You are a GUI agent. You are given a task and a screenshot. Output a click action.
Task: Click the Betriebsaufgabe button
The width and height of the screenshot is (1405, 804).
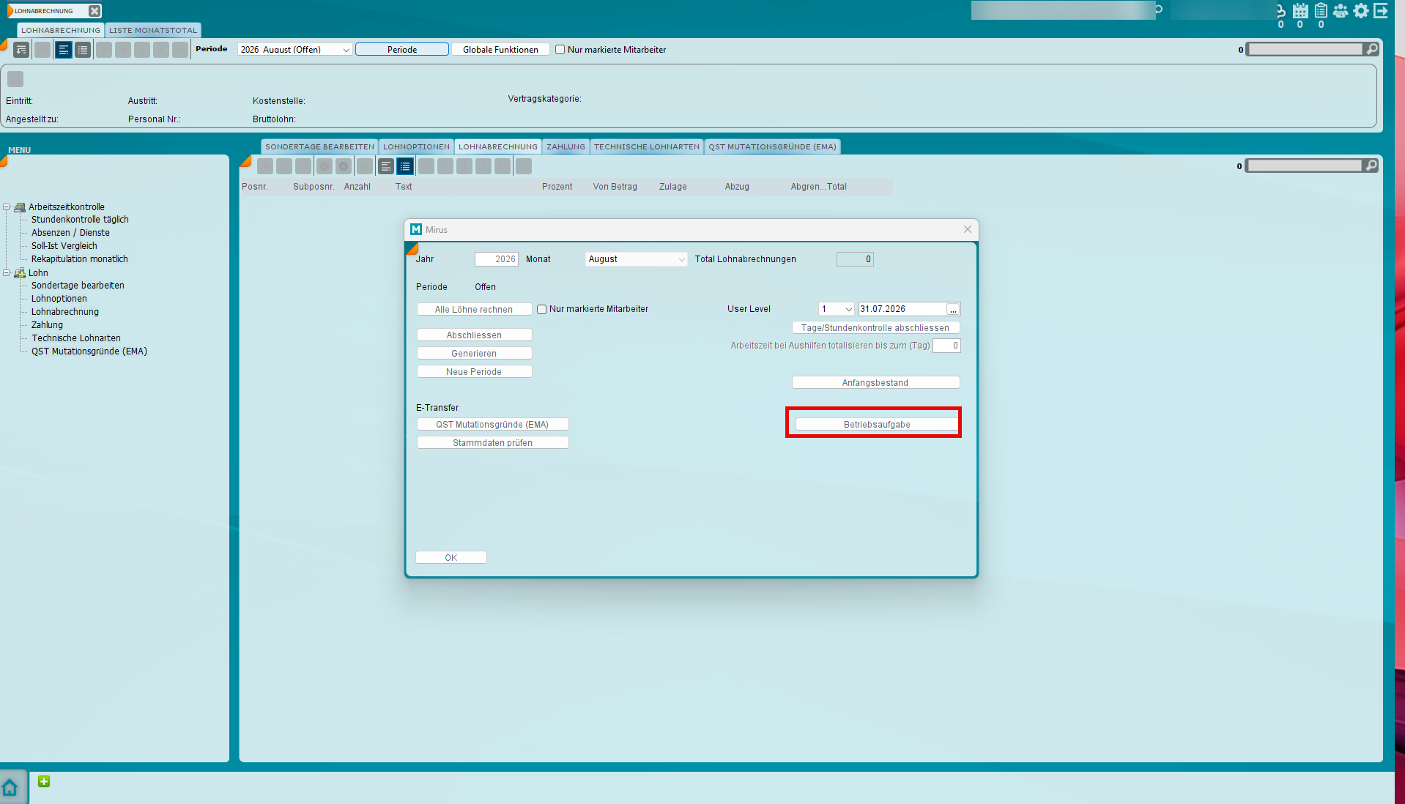tap(877, 424)
